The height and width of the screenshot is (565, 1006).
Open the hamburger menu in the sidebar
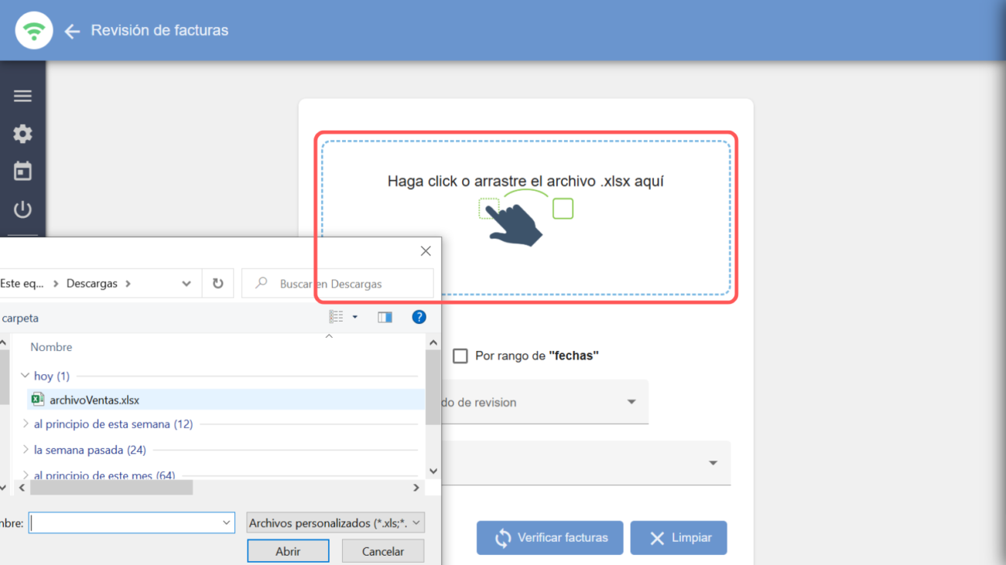click(x=22, y=96)
